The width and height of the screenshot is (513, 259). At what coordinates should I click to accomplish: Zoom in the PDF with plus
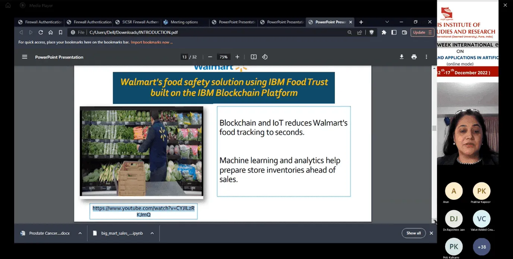pos(237,57)
